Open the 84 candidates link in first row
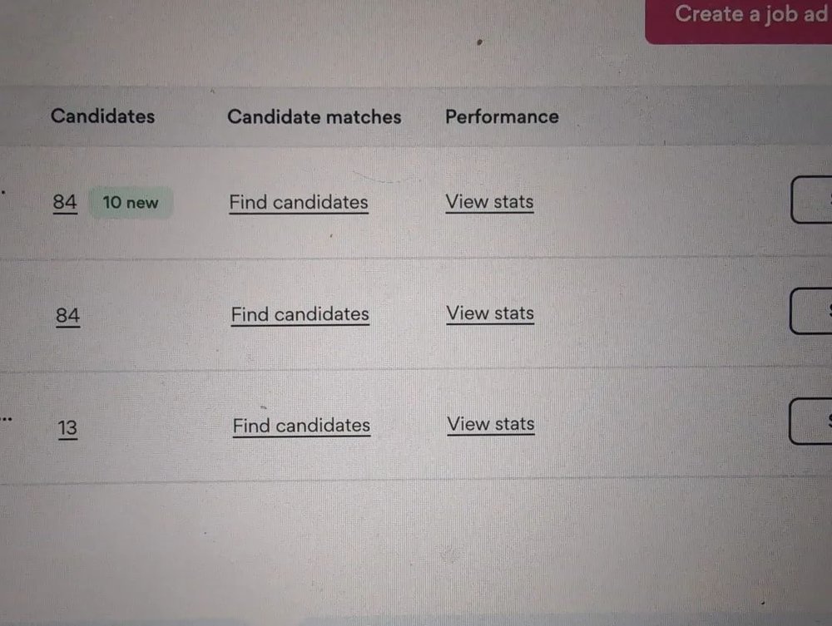 click(65, 202)
